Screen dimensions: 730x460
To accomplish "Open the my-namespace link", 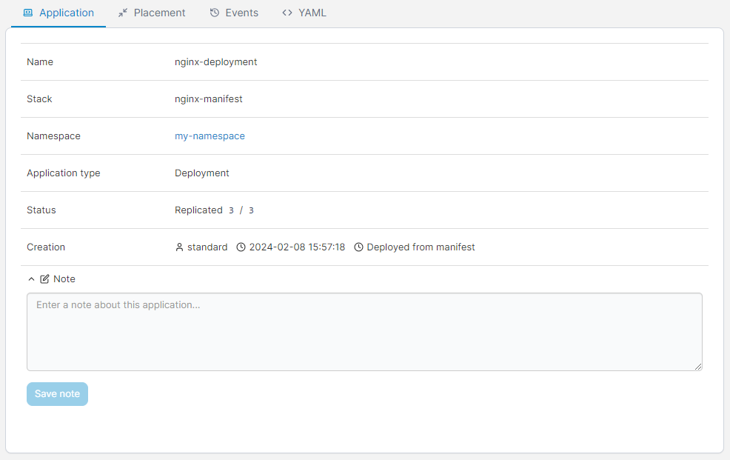I will click(210, 136).
